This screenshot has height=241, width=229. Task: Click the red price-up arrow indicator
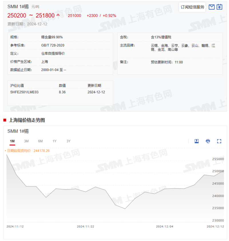[x=58, y=15]
